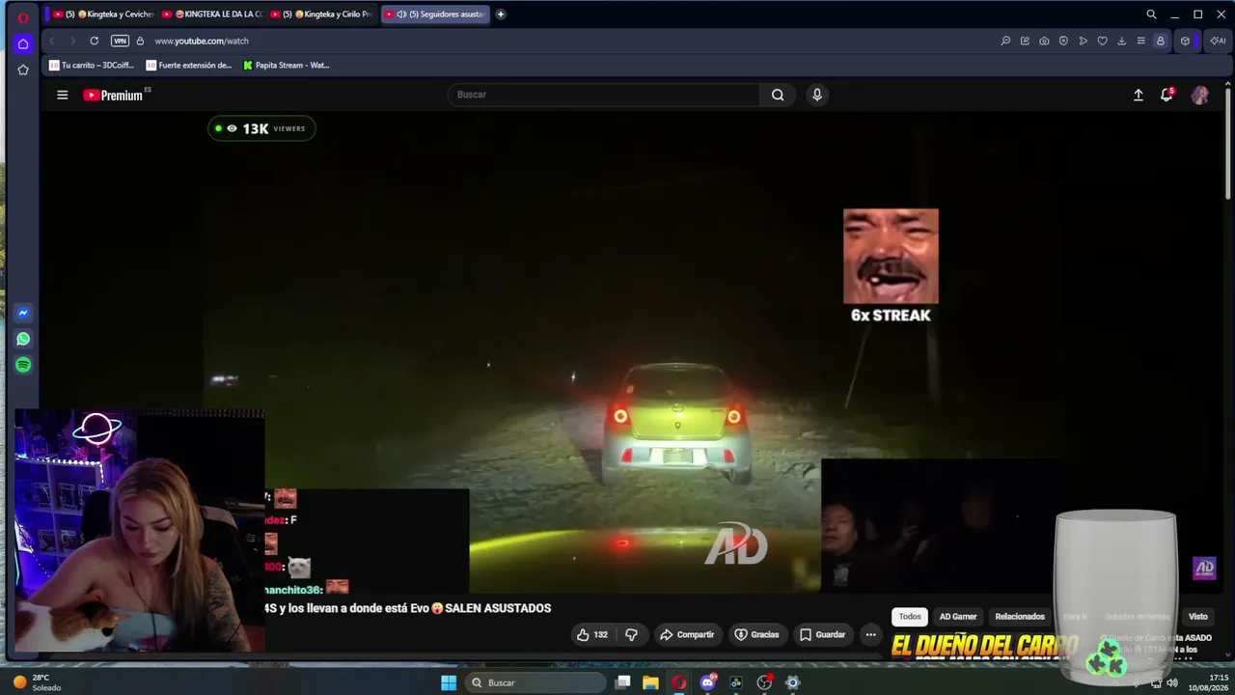1235x695 pixels.
Task: Select the 'Visto' filter chip
Action: (x=1197, y=616)
